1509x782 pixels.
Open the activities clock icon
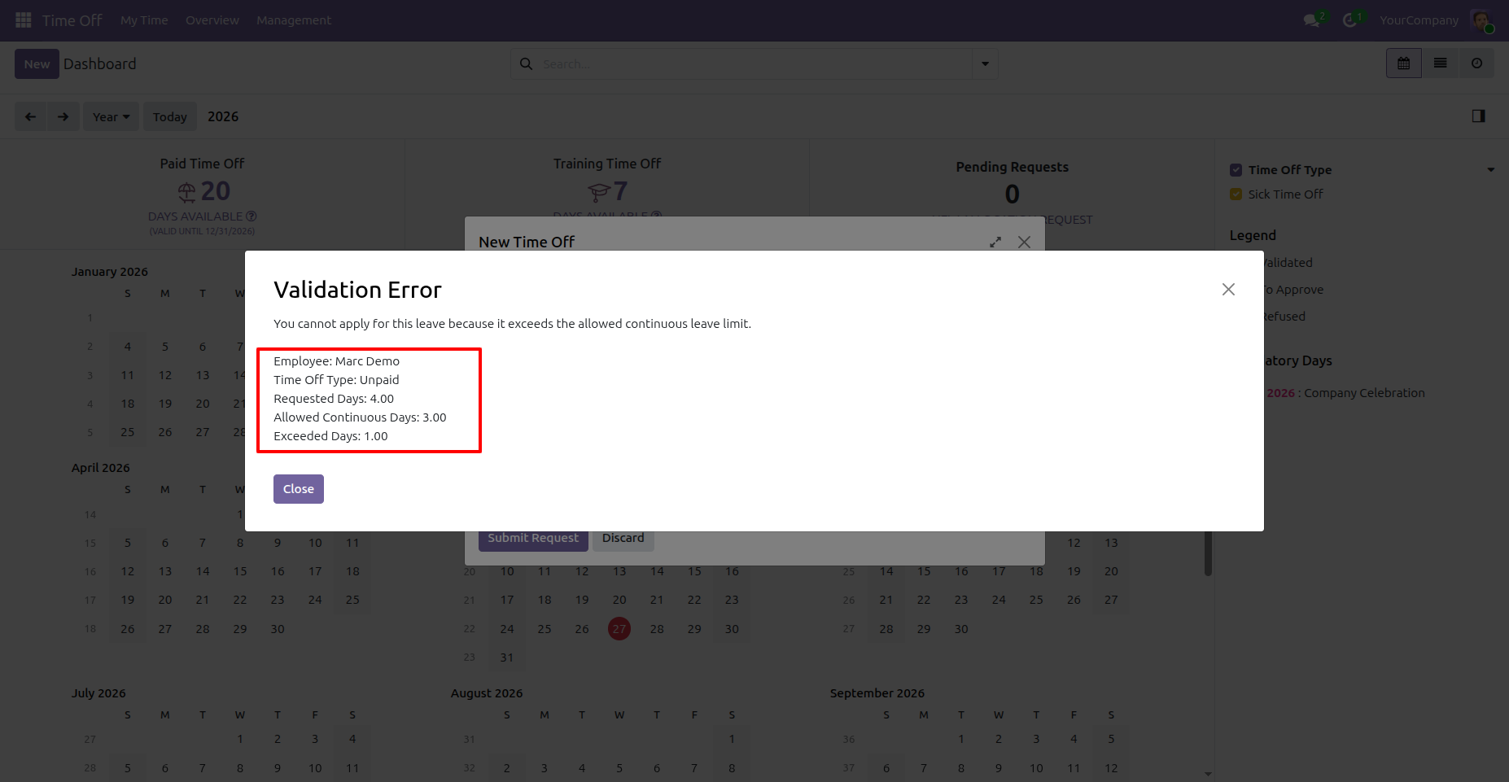(1351, 20)
